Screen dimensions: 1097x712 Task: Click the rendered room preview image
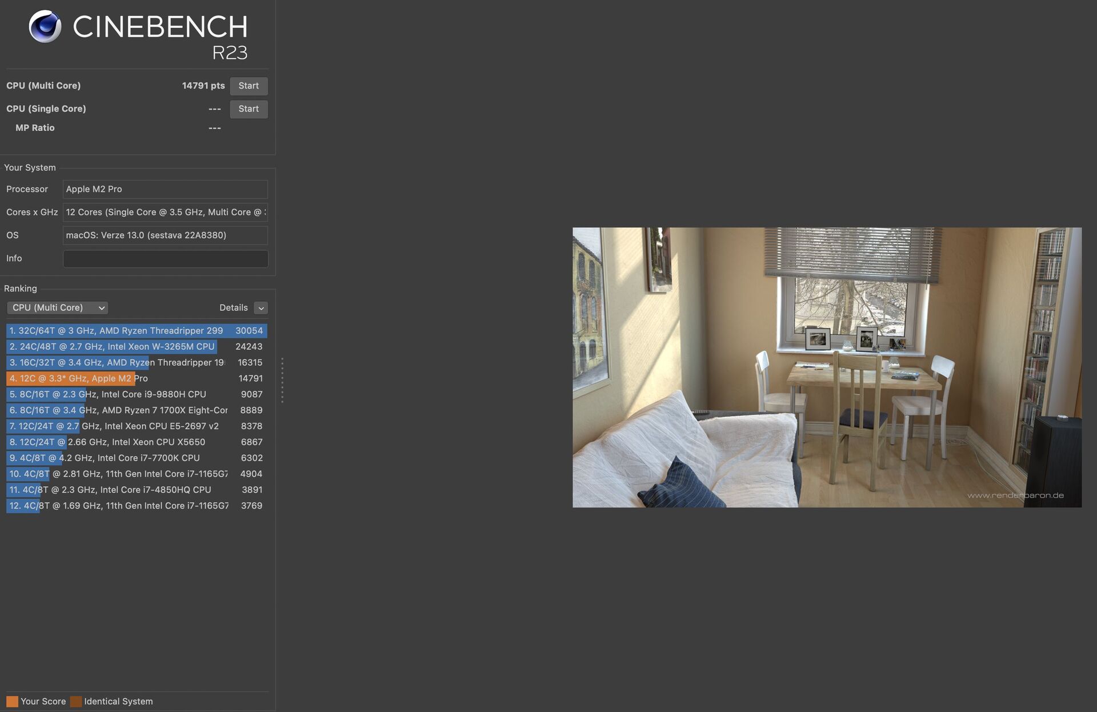[x=827, y=367]
